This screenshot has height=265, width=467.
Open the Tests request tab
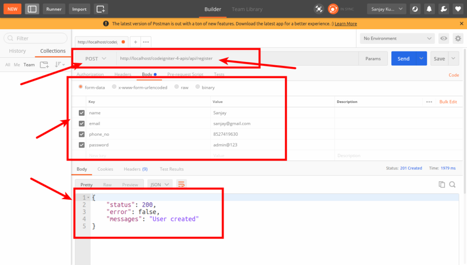click(x=219, y=74)
